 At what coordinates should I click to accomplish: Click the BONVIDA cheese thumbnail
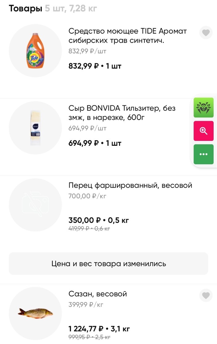tap(35, 127)
